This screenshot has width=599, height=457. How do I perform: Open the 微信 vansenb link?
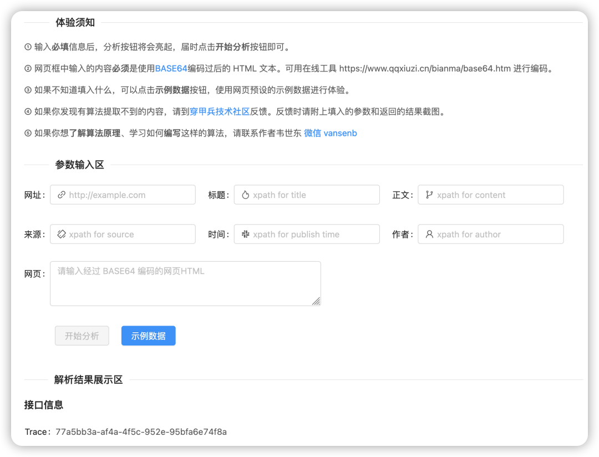click(331, 133)
